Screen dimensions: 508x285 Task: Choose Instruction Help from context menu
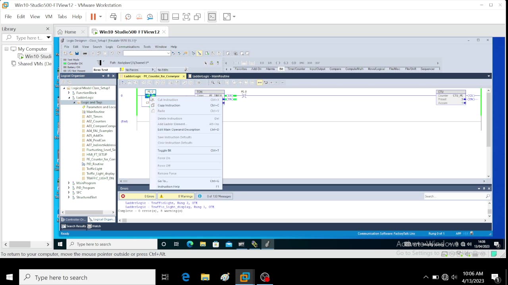(168, 186)
